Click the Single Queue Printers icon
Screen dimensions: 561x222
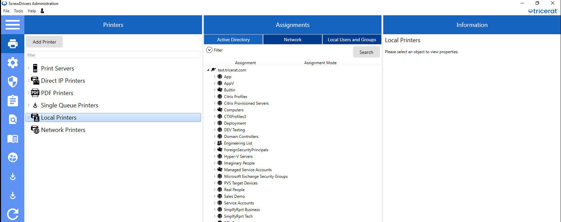pyautogui.click(x=35, y=105)
